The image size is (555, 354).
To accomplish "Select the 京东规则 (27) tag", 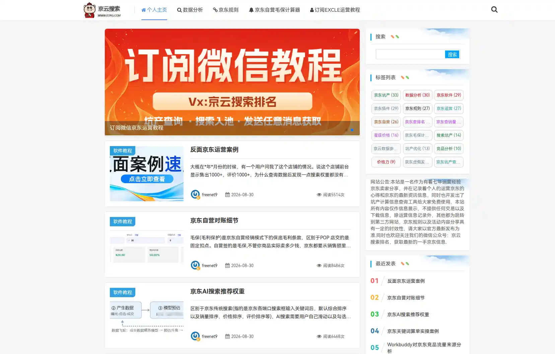I will (417, 109).
